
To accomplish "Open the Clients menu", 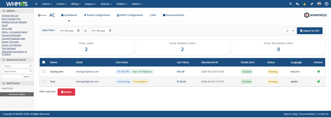I will pos(47,4).
